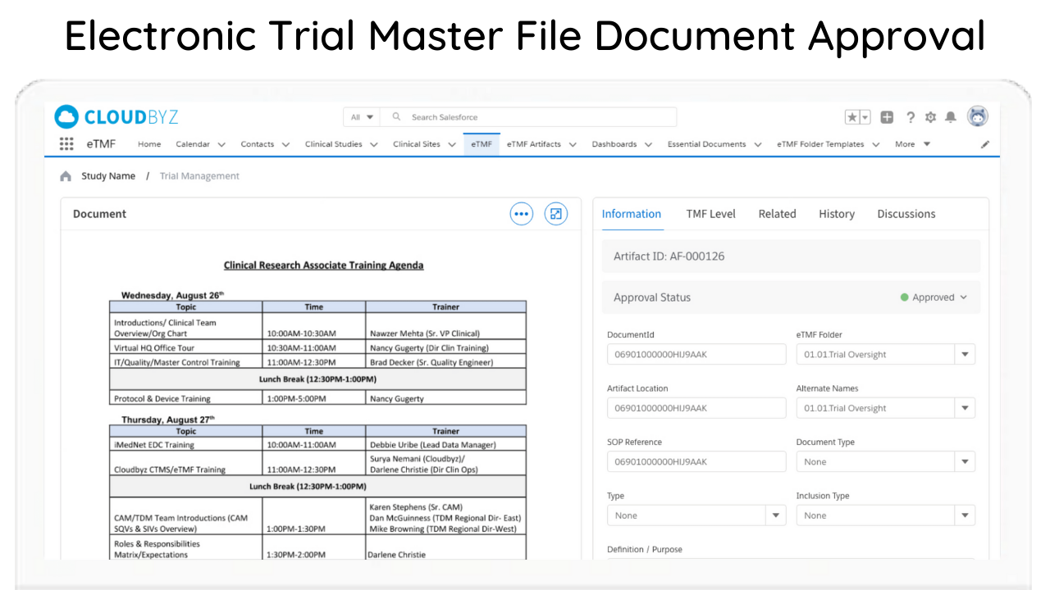Expand the Calendar nav menu chevron
This screenshot has height=590, width=1050.
pos(221,144)
